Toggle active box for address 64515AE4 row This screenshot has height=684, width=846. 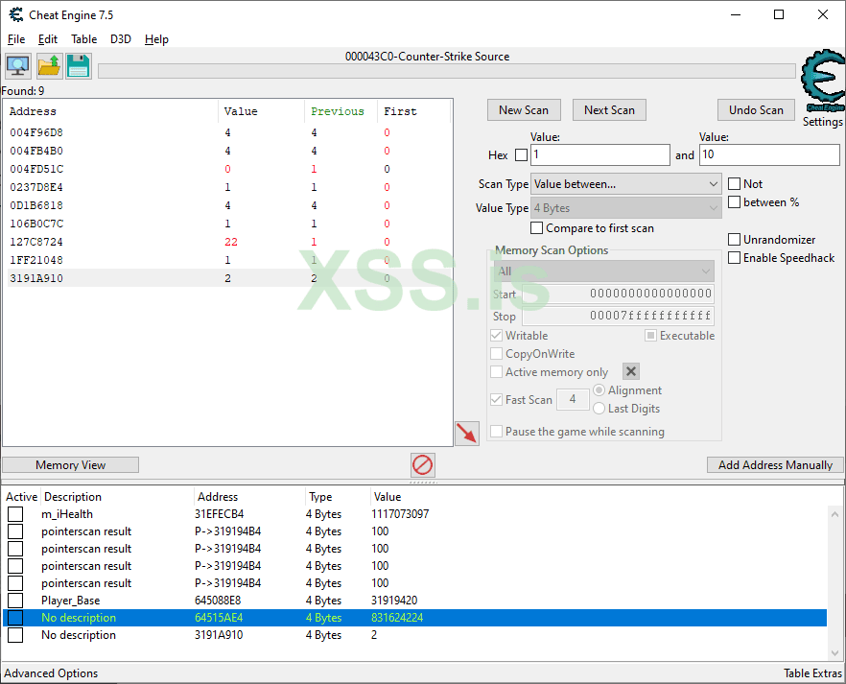15,618
